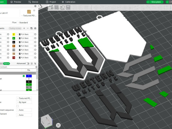Click the Add cube object toolbar icon
This screenshot has width=172, height=129.
click(51, 8)
